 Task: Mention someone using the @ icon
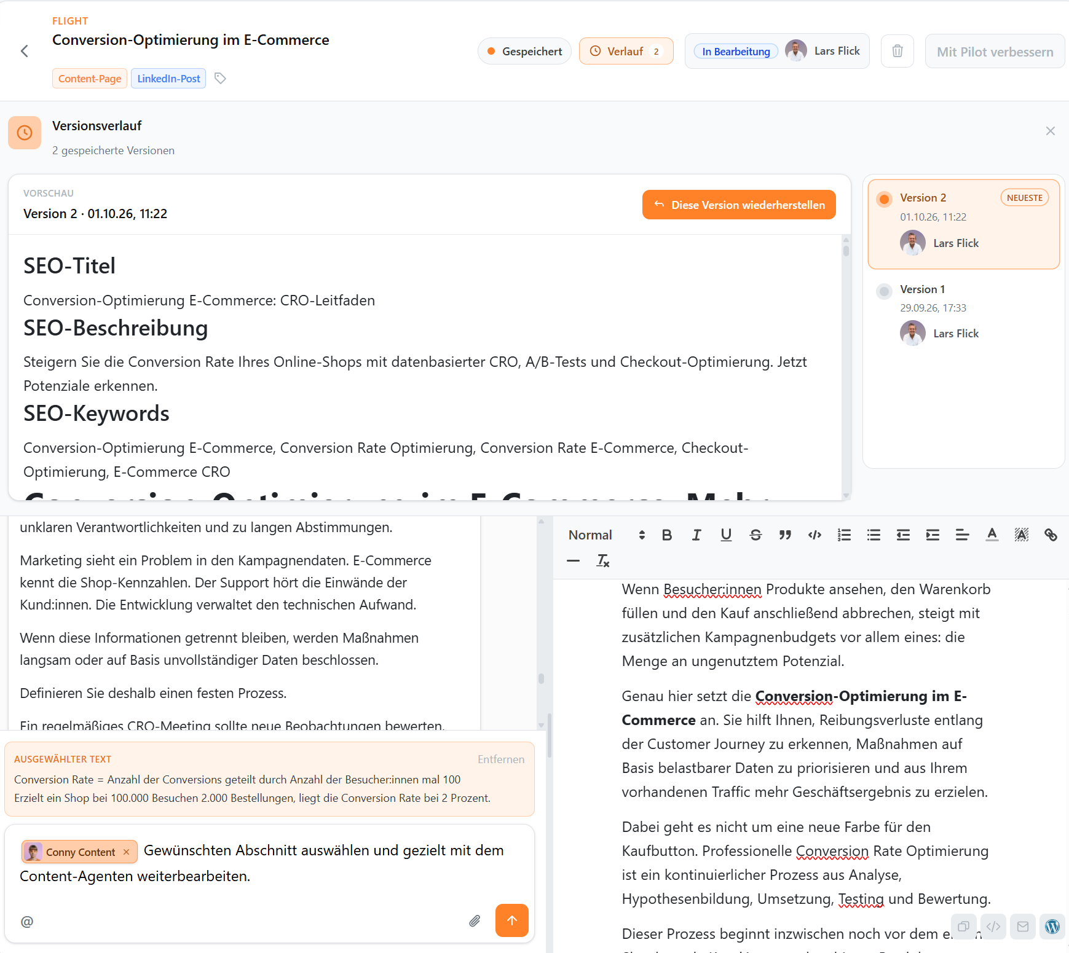(27, 921)
